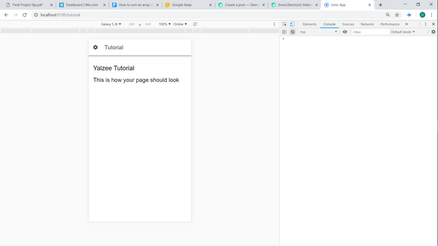Screen dimensions: 438x246
Task: Open the Online throttling dropdown
Action: click(180, 25)
